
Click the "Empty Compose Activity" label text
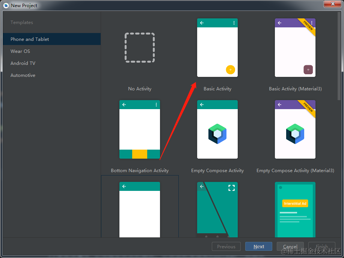pyautogui.click(x=217, y=171)
